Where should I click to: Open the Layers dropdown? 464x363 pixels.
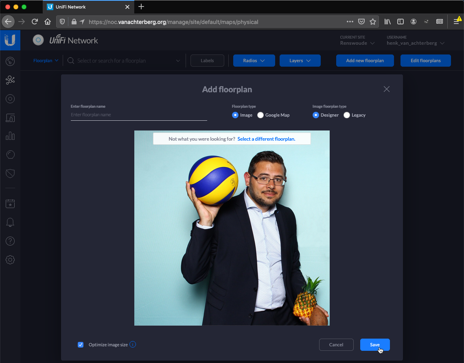(300, 60)
